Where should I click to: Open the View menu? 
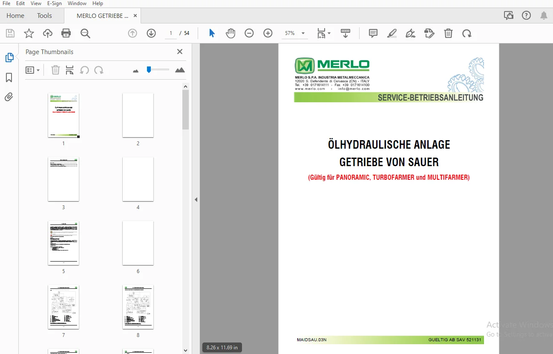[x=36, y=3]
